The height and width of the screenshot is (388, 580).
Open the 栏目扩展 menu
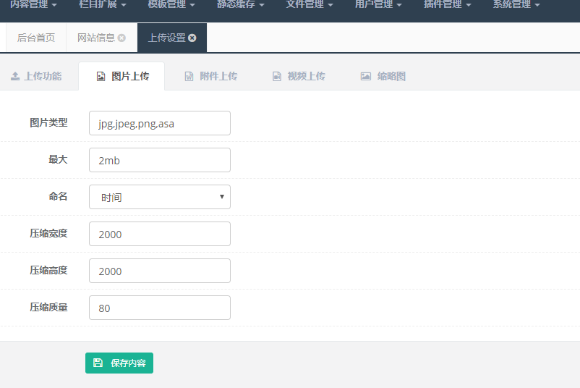pyautogui.click(x=103, y=4)
